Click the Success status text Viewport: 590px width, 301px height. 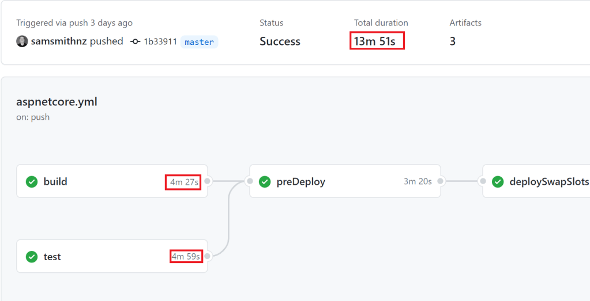(x=280, y=41)
